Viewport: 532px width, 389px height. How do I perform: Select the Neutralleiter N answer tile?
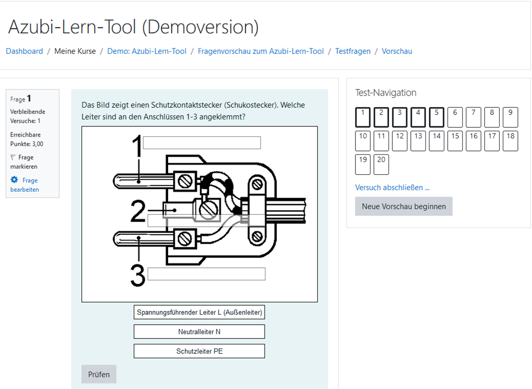pyautogui.click(x=199, y=332)
